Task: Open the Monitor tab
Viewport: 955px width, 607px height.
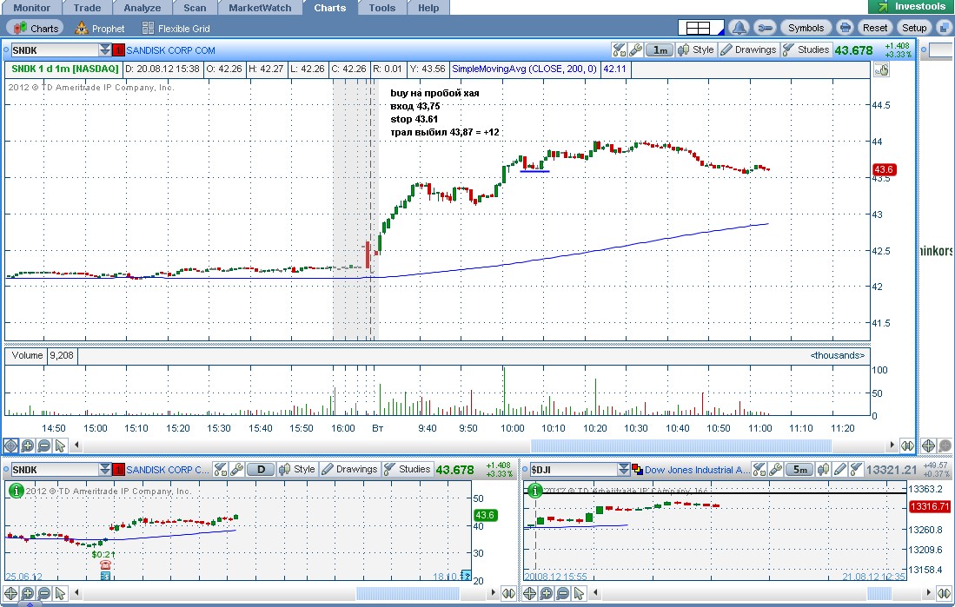Action: [x=31, y=8]
